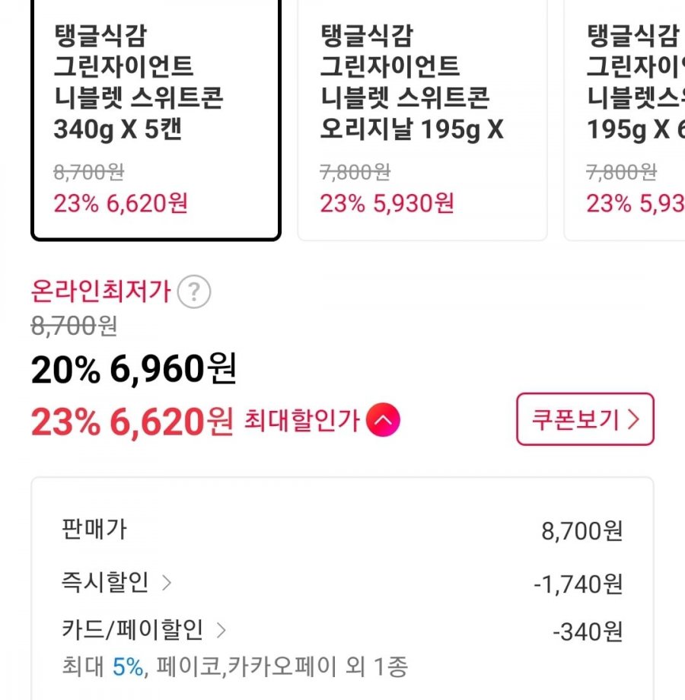Tap the question mark help icon beside 온라인최저가
Viewport: 685px width, 700px height.
(x=194, y=291)
